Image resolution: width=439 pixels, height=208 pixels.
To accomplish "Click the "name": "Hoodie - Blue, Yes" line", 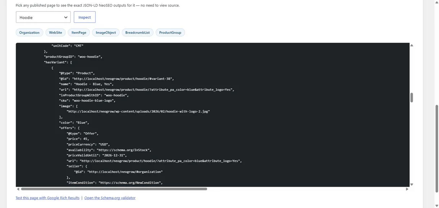I will point(86,84).
